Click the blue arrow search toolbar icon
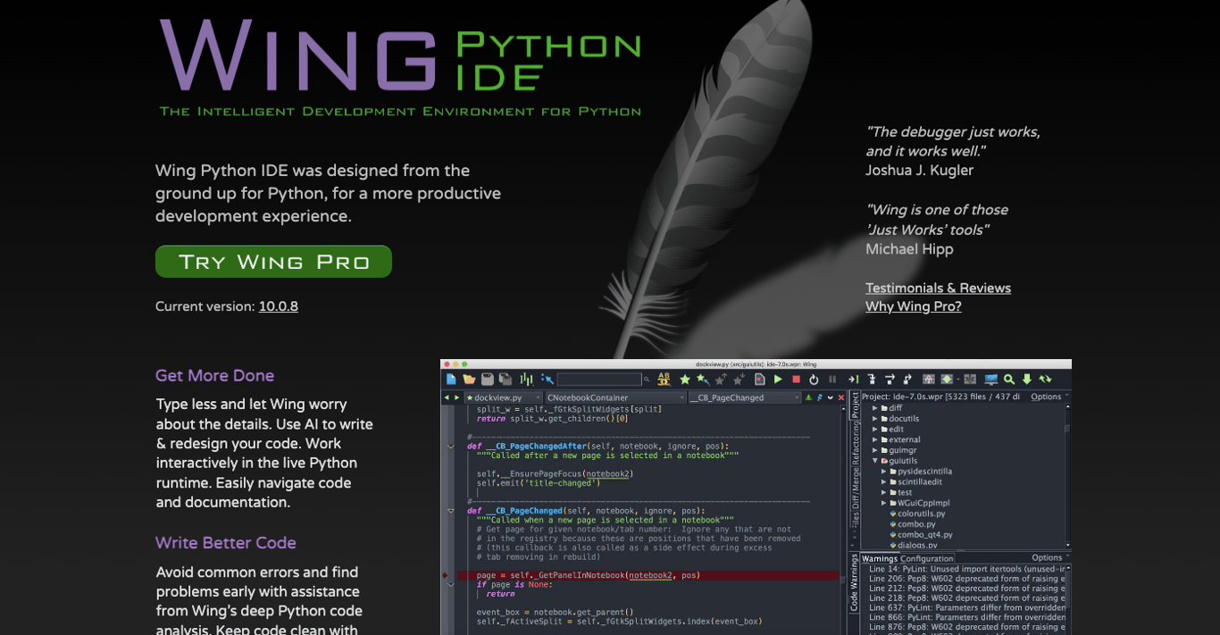The width and height of the screenshot is (1220, 635). click(547, 379)
